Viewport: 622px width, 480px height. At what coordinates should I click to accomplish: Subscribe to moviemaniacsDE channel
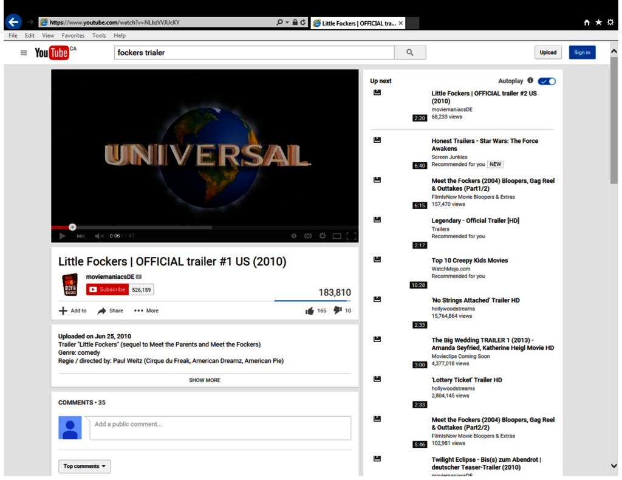tap(108, 290)
